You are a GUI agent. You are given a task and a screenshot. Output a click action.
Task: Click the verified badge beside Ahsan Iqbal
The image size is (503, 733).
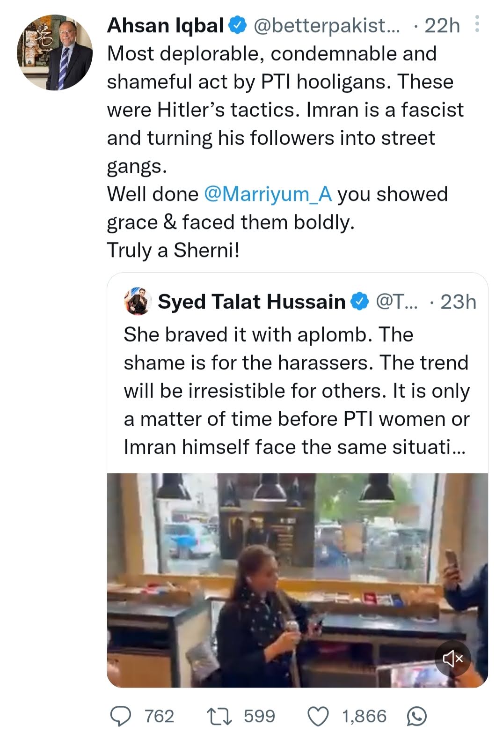[x=238, y=26]
